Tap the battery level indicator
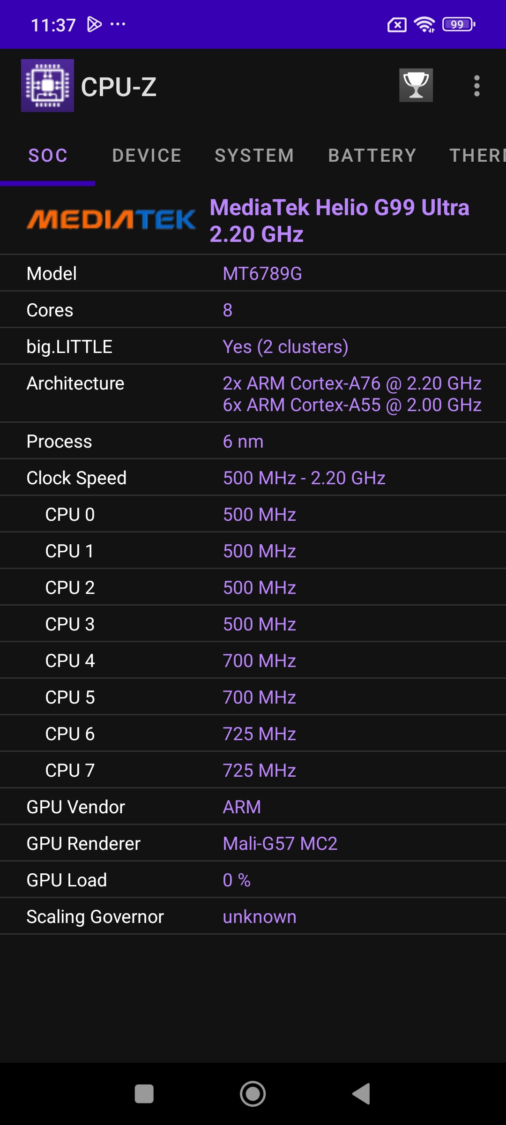 tap(458, 24)
